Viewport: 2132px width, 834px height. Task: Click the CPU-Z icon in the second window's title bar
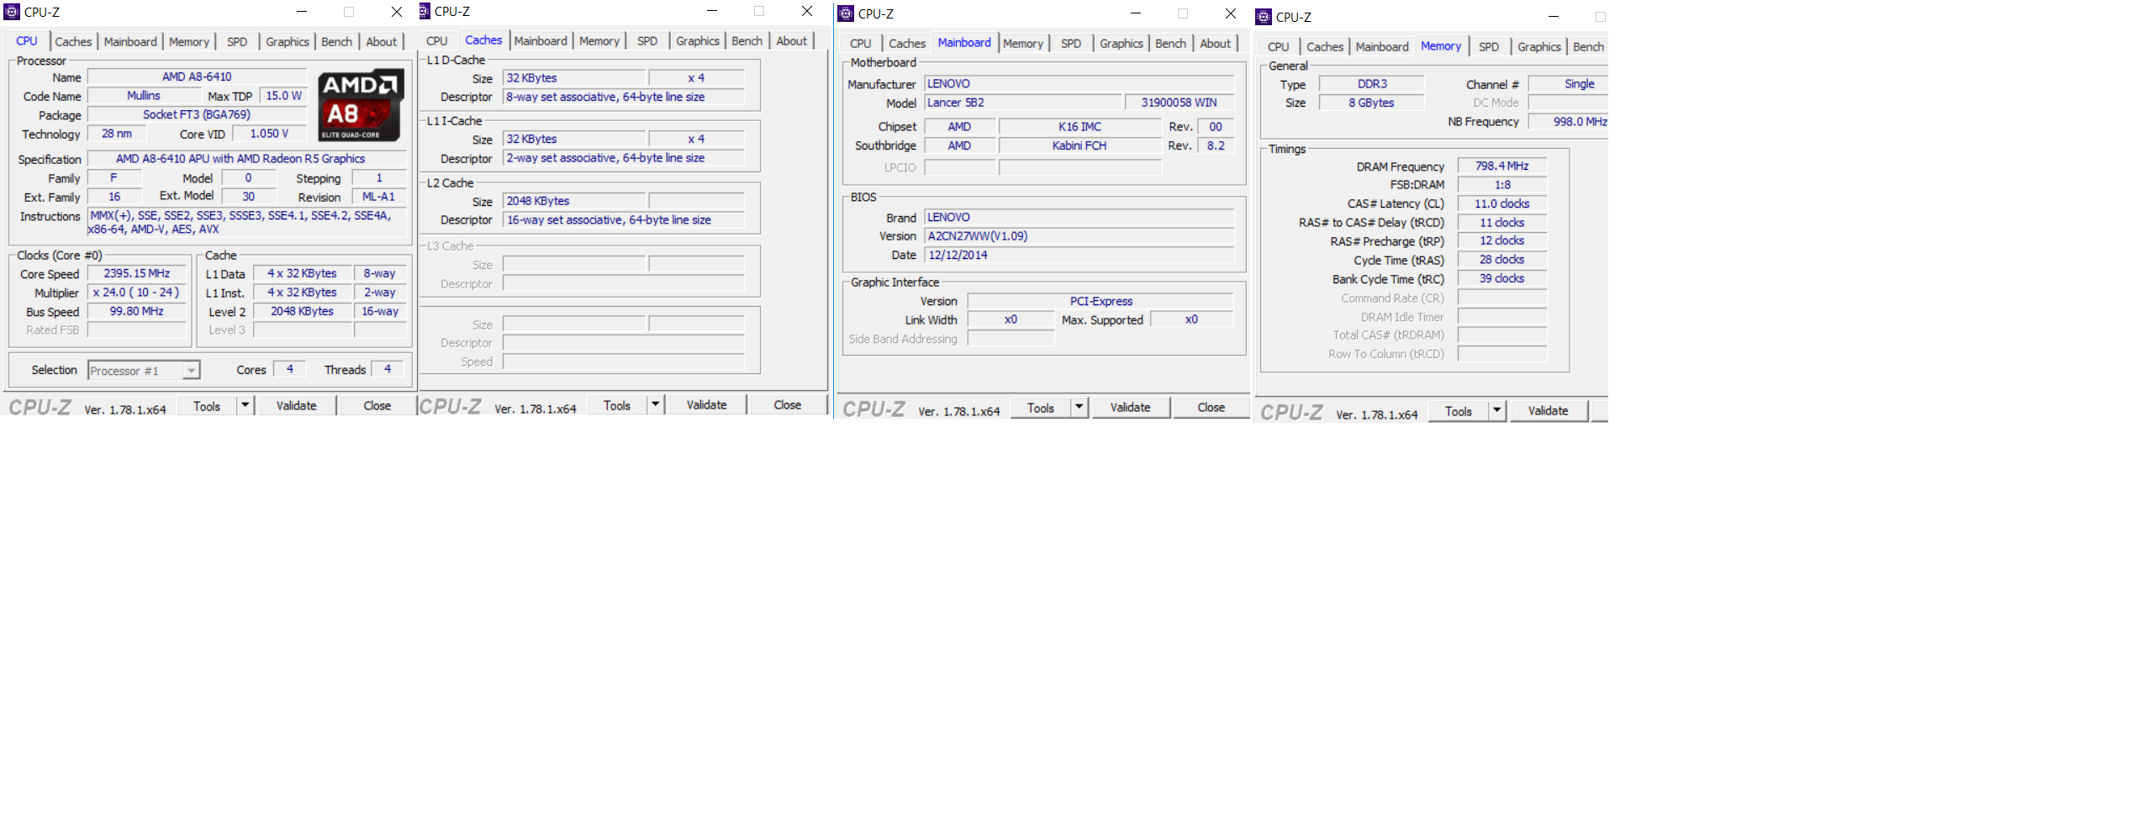click(424, 11)
